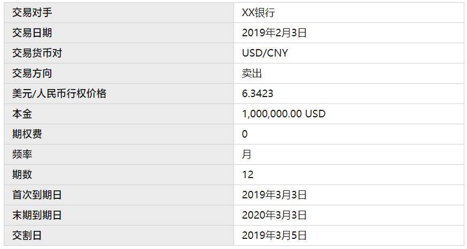Select last expiry date 2020年3月3日

click(274, 215)
